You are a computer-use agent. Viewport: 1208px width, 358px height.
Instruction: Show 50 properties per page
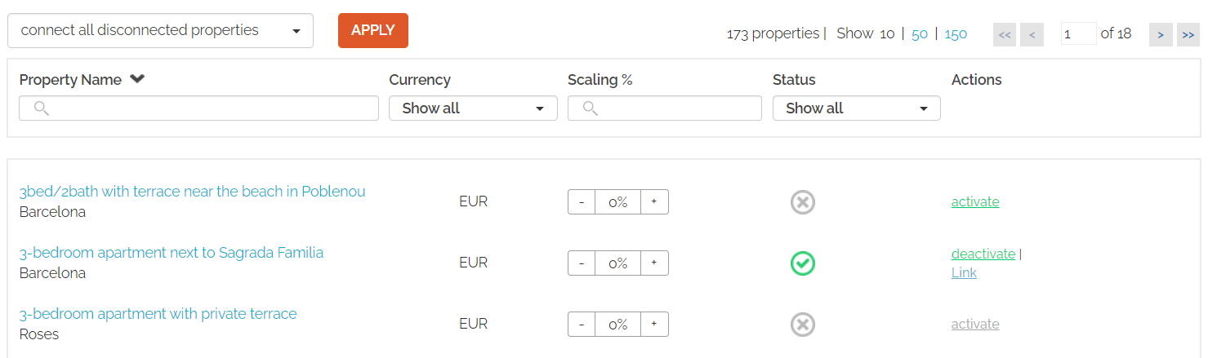(x=920, y=33)
